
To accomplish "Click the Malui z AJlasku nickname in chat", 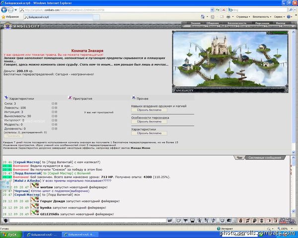I will (x=27, y=180).
